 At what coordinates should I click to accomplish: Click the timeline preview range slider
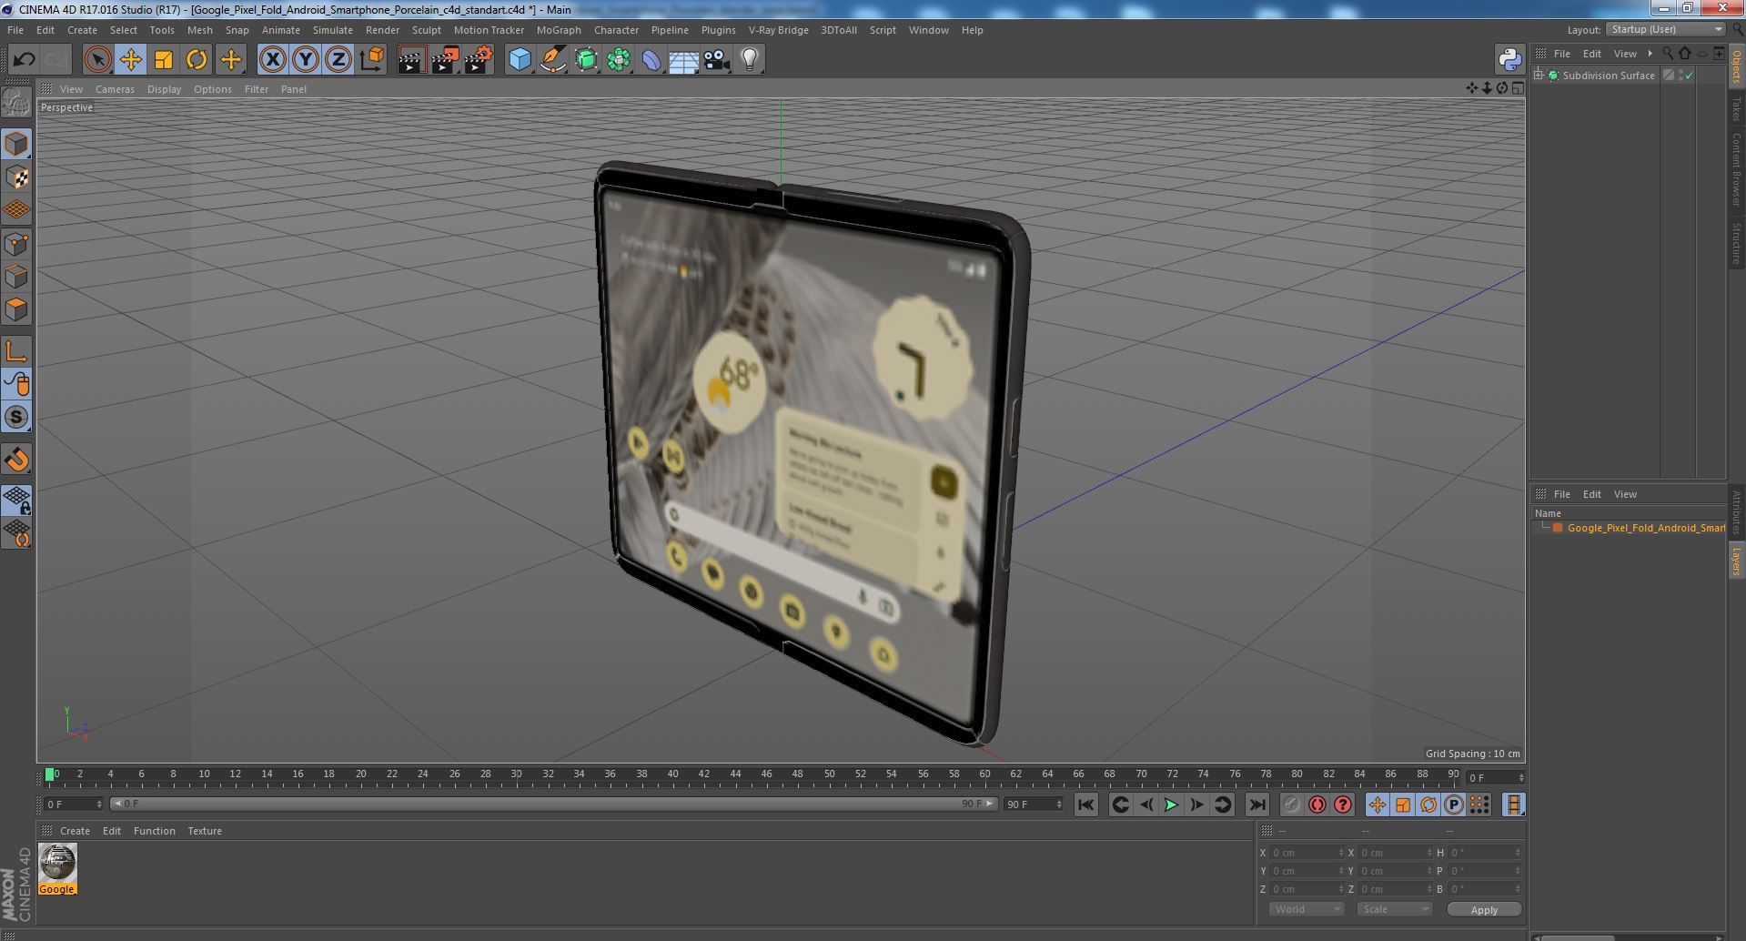point(553,804)
